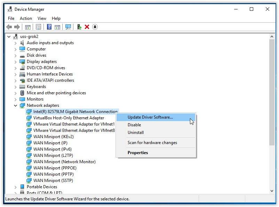Expand the Disk drives category
The width and height of the screenshot is (279, 207).
(15, 56)
